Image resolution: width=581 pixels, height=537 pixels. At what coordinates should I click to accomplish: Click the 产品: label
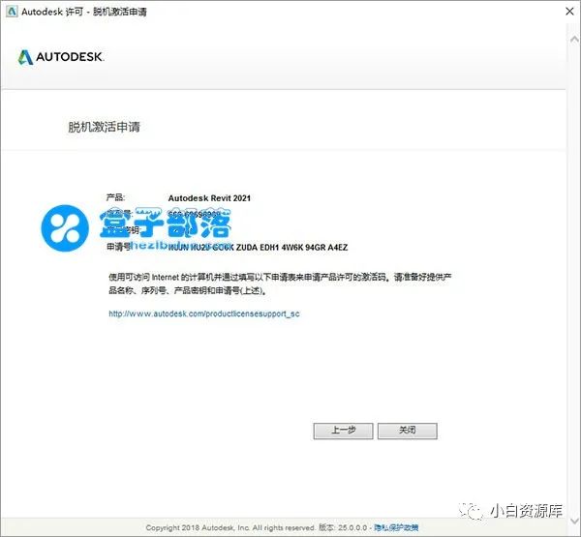pyautogui.click(x=115, y=197)
